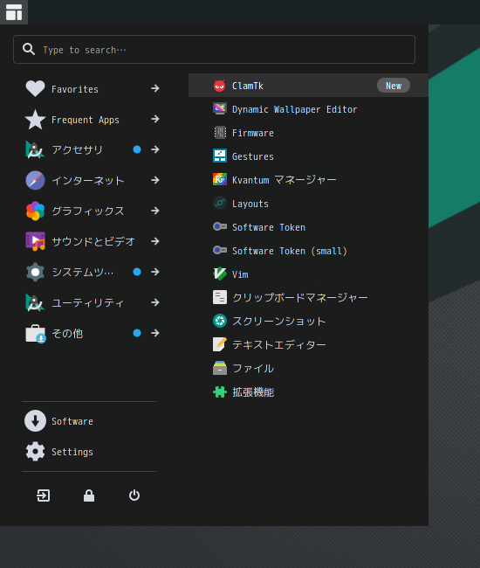Open 拡張機能 extensions puzzle icon

220,391
